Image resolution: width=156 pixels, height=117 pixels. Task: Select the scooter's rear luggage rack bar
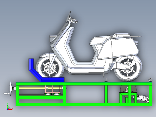pos(130,37)
